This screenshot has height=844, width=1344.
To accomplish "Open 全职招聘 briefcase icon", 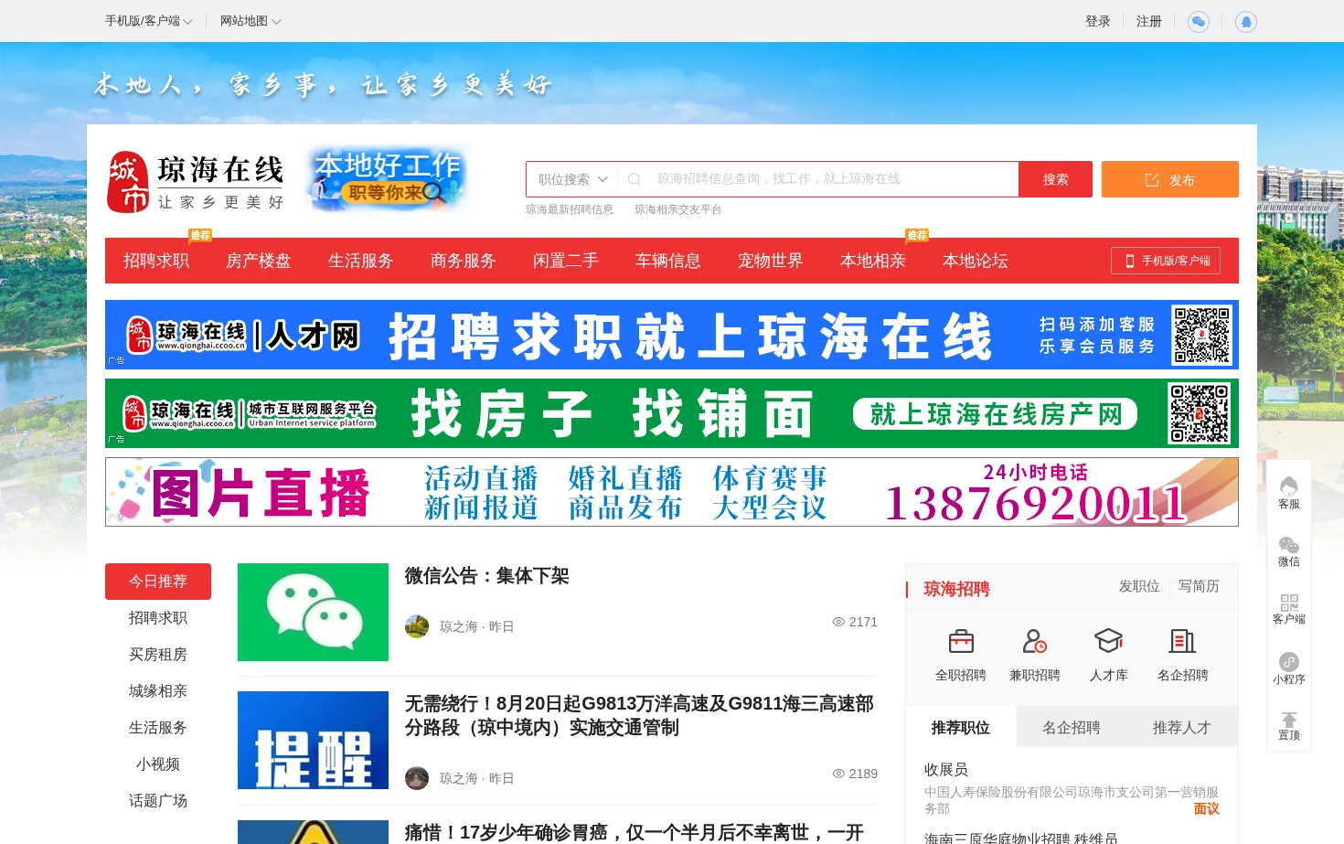I will [961, 641].
